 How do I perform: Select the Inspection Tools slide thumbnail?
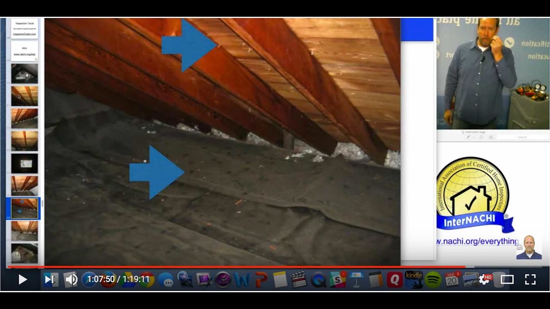tap(24, 29)
